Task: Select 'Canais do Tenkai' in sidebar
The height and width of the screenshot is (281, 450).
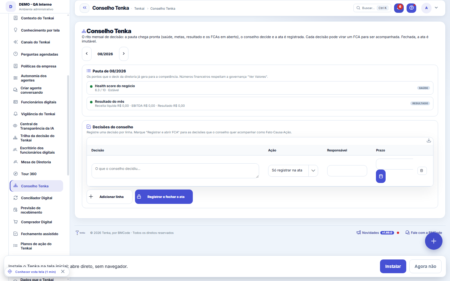Action: (x=36, y=42)
